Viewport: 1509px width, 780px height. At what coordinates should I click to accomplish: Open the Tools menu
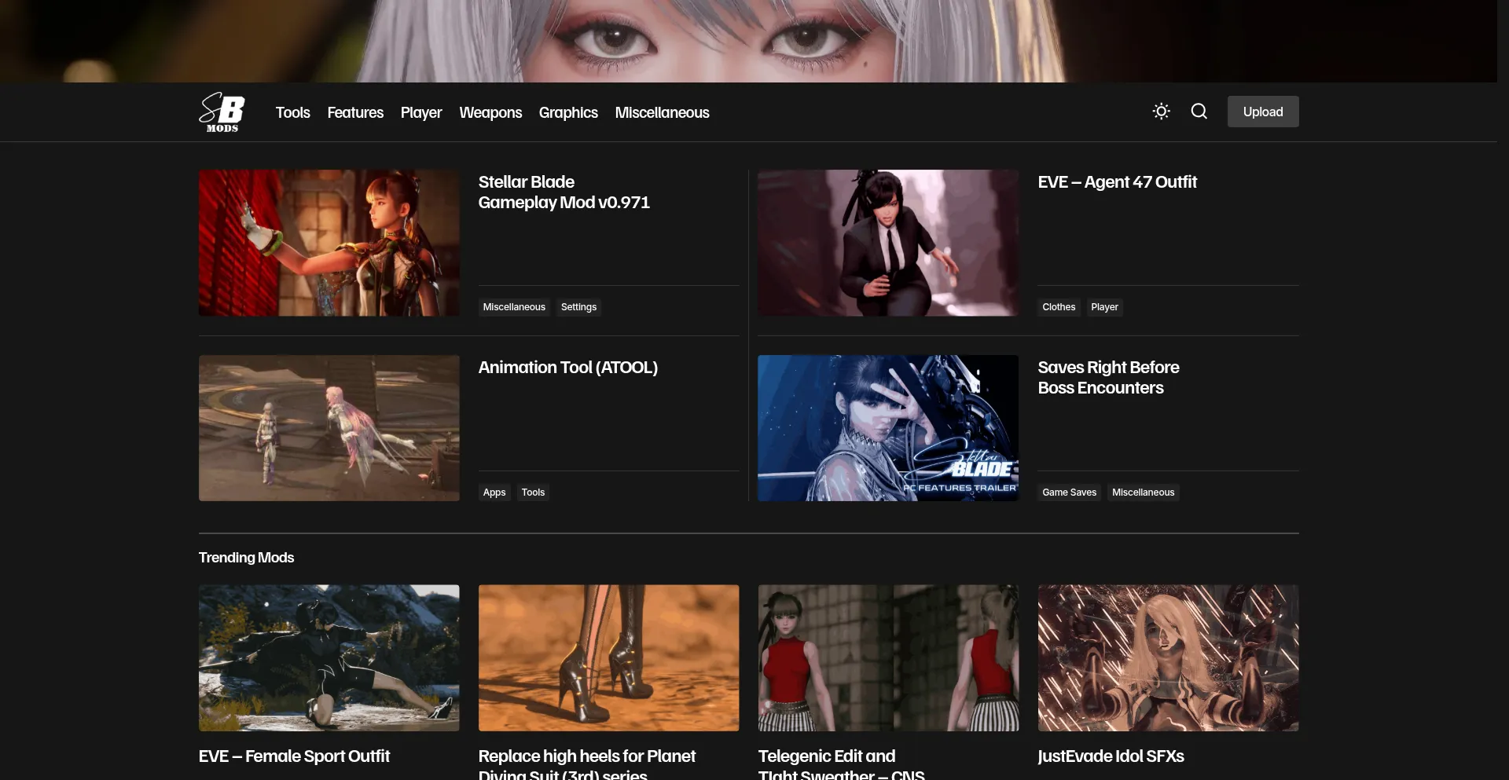click(292, 112)
